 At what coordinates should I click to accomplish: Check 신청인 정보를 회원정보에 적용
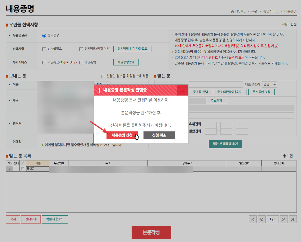coord(103,76)
